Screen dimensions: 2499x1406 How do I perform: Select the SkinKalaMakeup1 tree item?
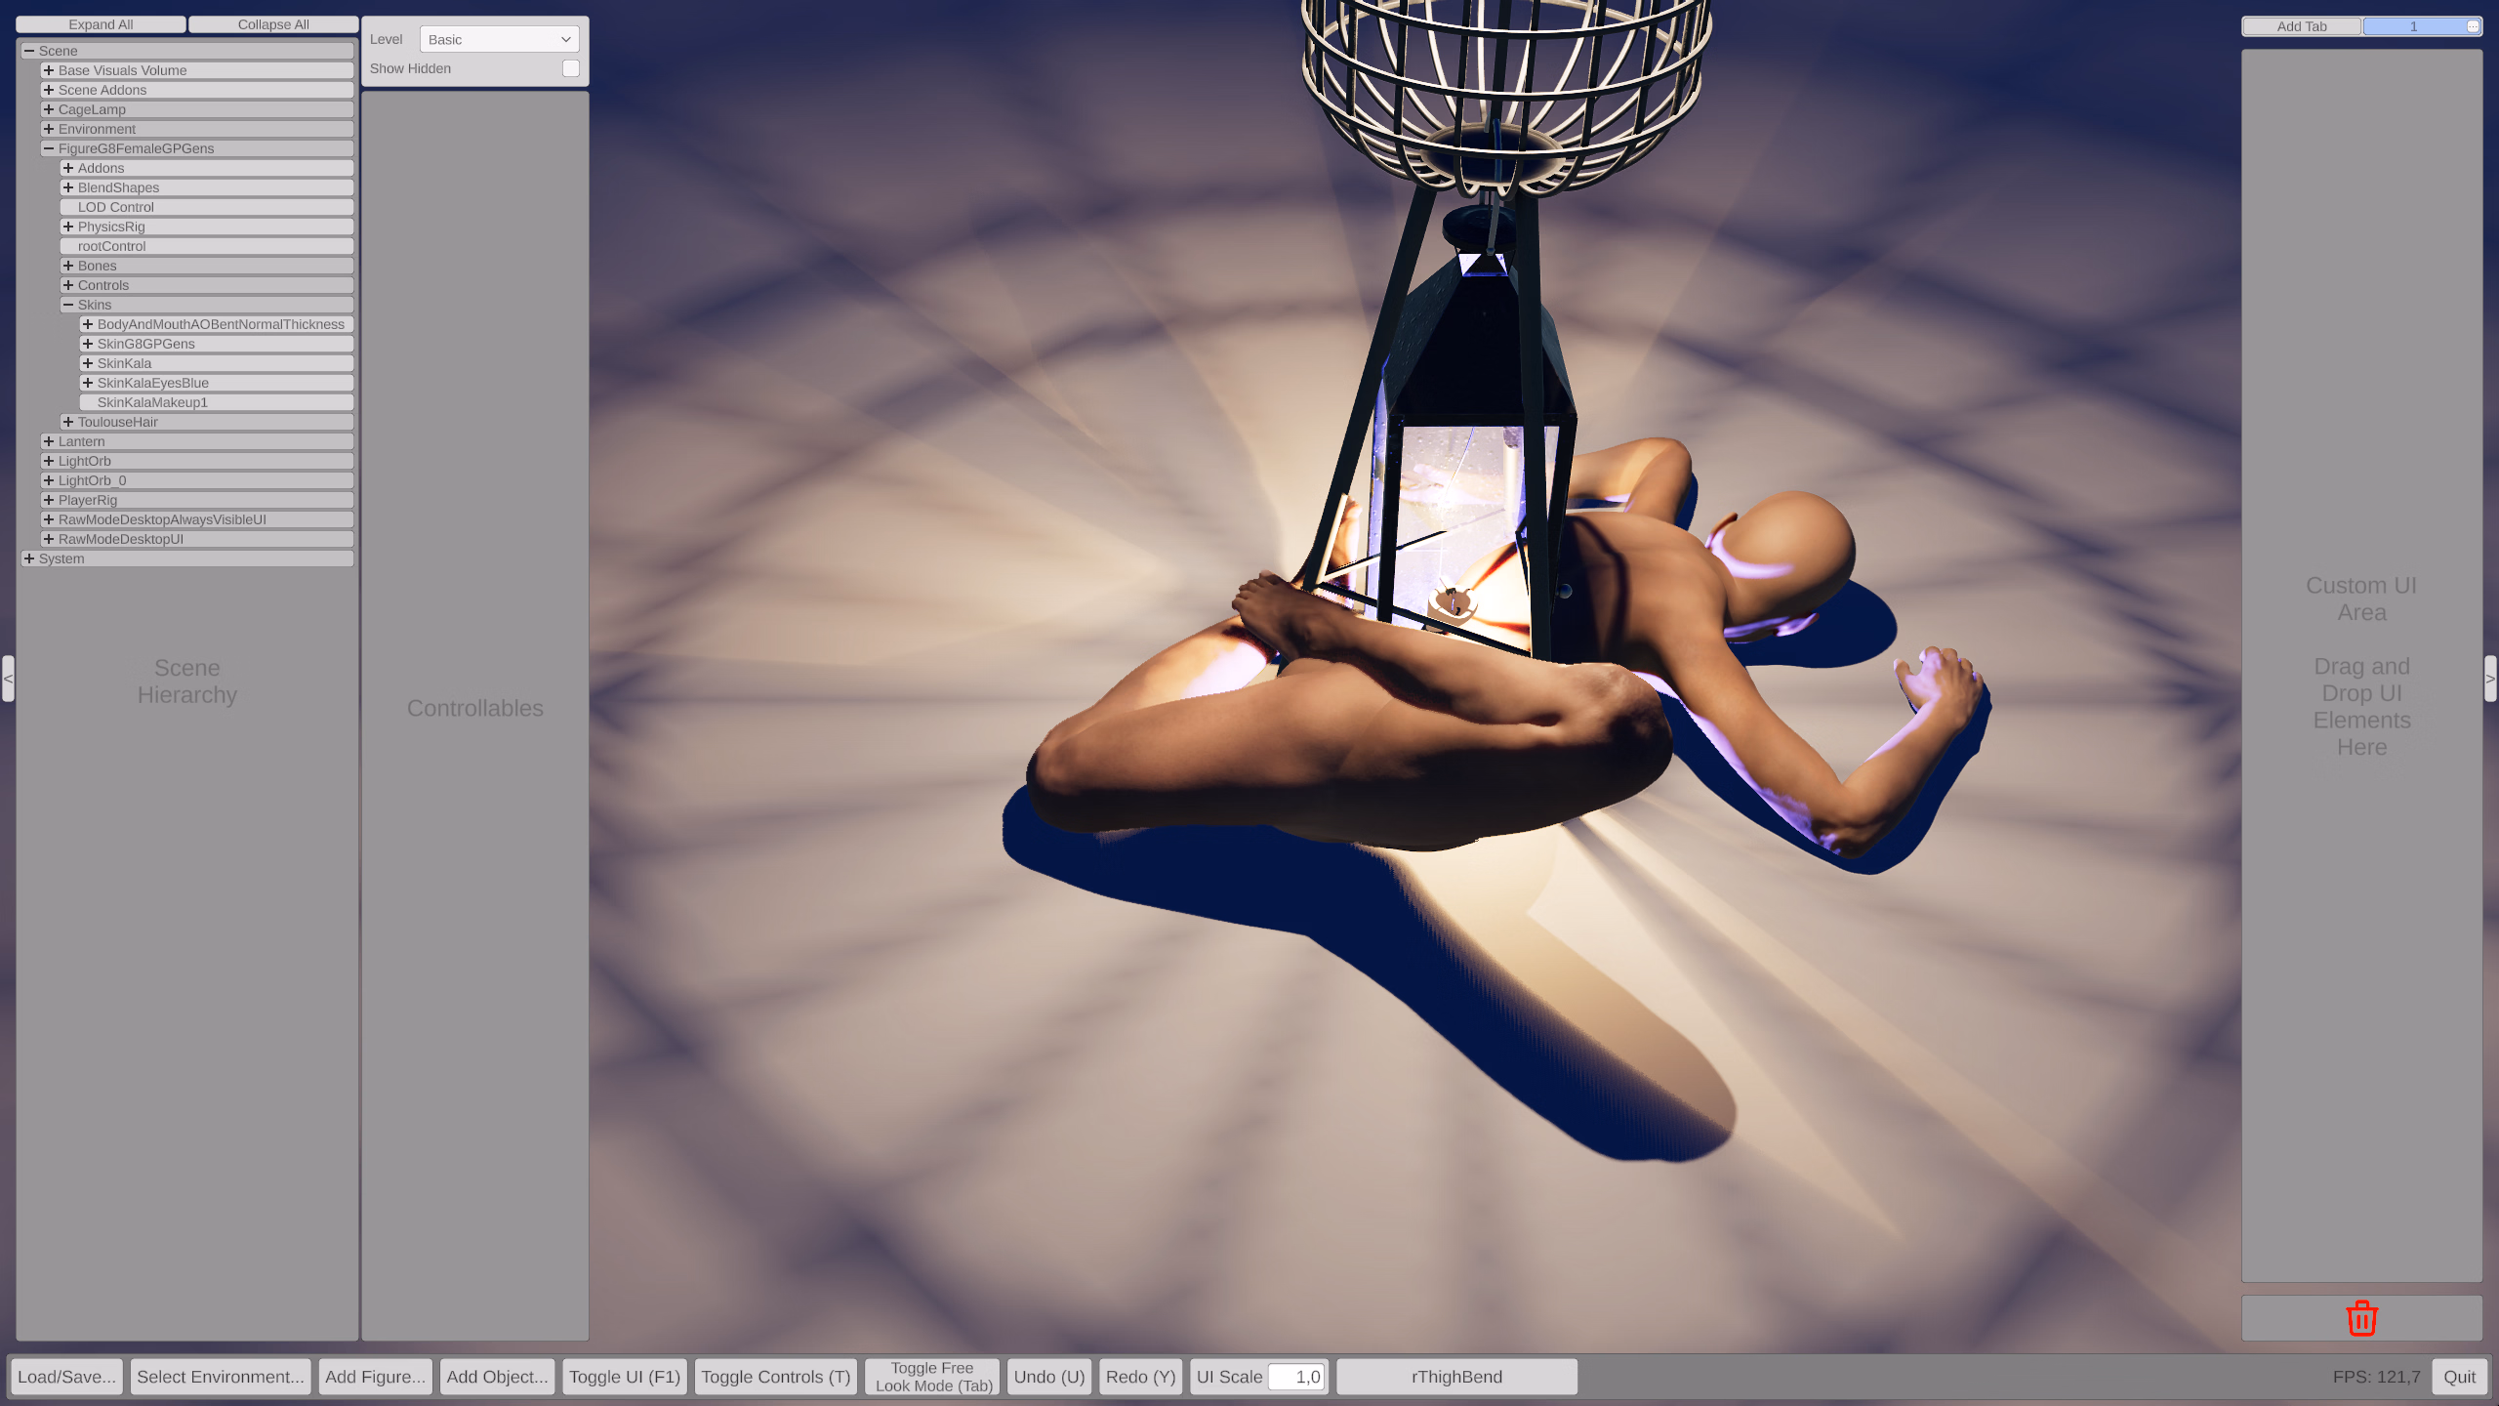[152, 402]
